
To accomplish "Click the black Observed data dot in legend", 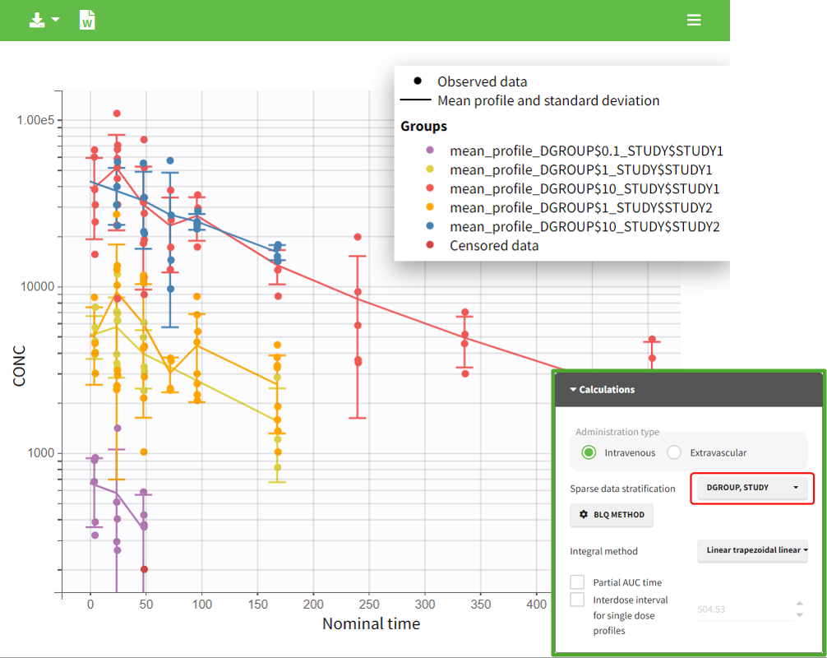I will tap(418, 81).
